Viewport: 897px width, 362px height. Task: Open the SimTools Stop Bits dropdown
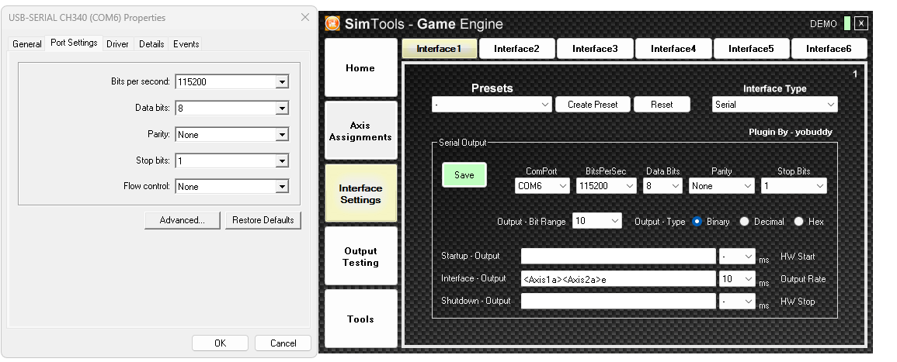point(794,185)
